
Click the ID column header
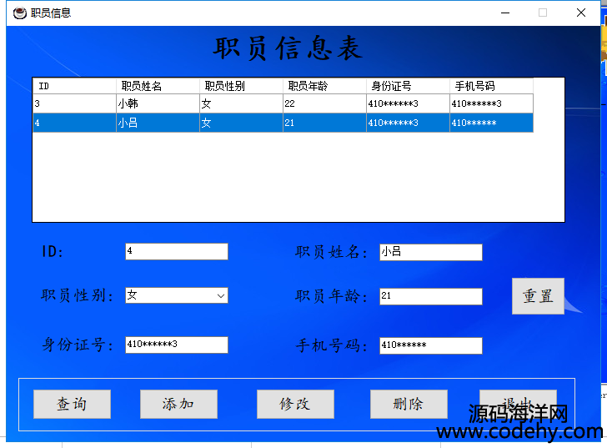[x=75, y=86]
